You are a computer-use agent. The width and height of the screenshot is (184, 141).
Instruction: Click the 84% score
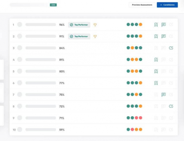[x=62, y=48]
